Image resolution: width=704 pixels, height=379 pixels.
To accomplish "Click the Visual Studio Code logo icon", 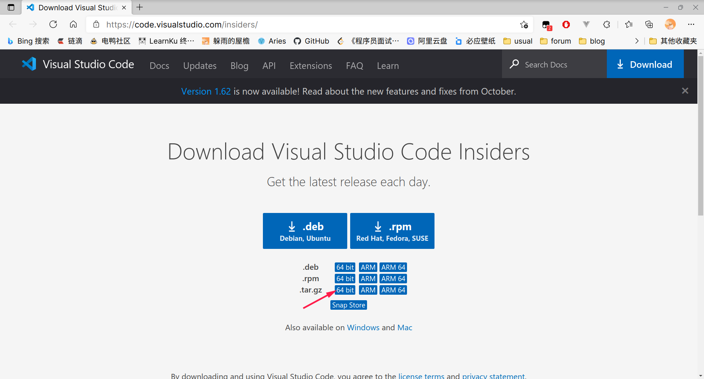I will click(29, 64).
